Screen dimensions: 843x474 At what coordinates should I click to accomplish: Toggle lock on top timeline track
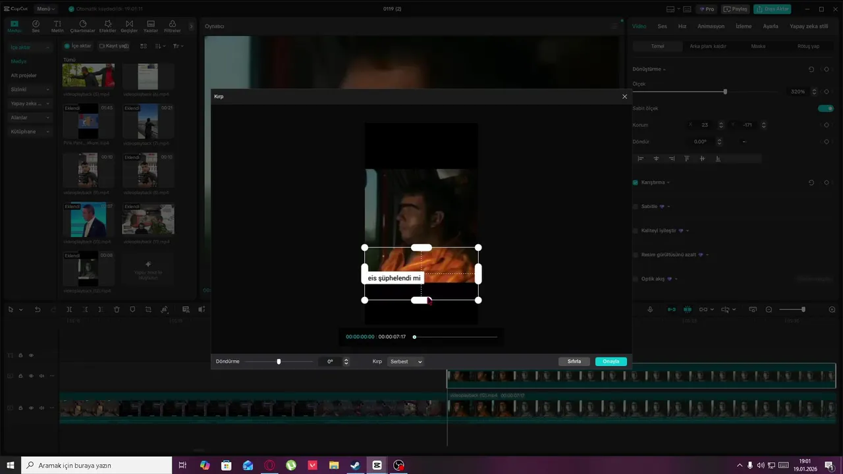tap(20, 355)
